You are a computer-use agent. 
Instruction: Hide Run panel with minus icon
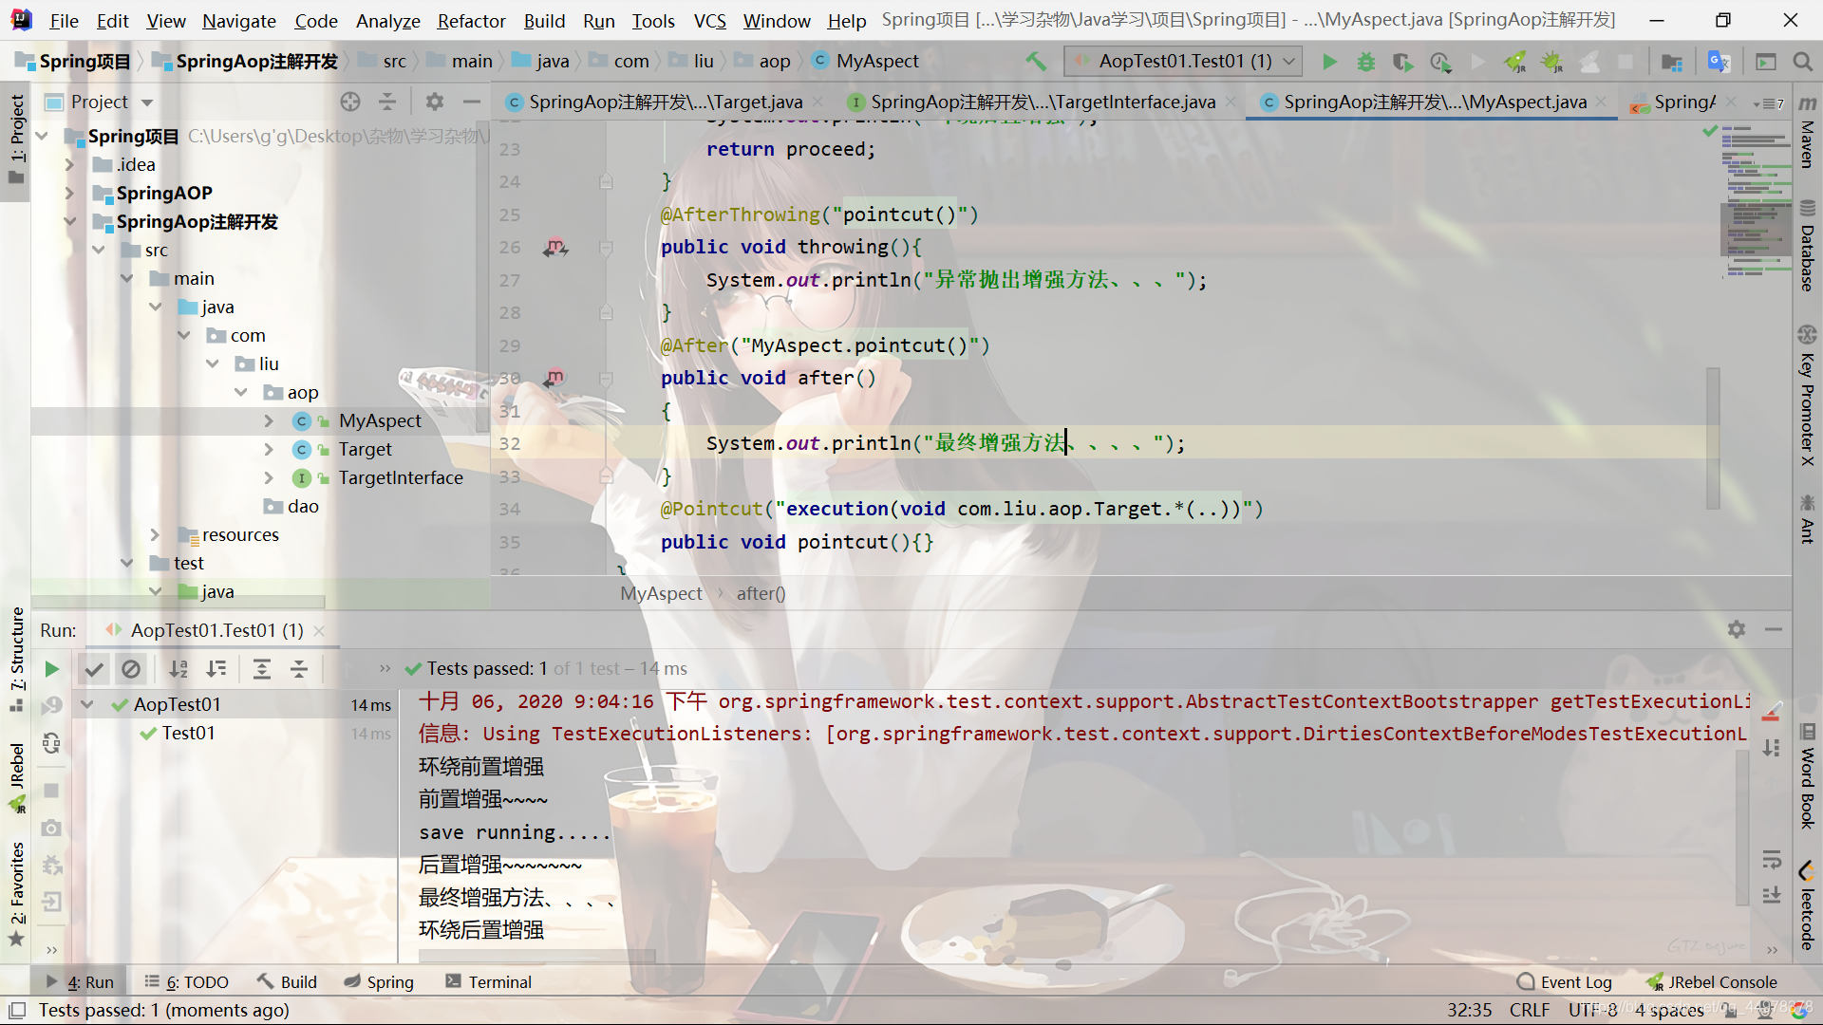1774,629
